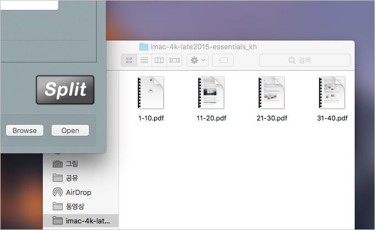Switch Finder to list view
The width and height of the screenshot is (375, 230).
144,60
